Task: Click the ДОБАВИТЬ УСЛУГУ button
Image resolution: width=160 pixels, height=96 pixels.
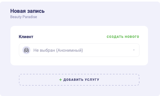Action: 79,80
